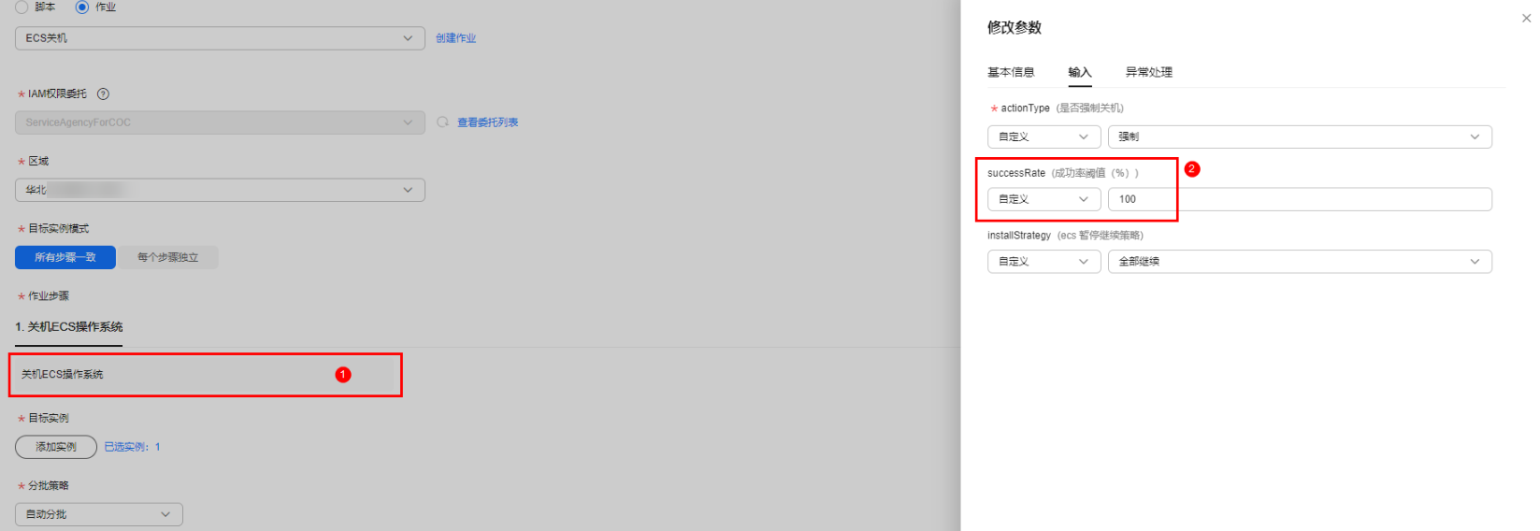The width and height of the screenshot is (1540, 531).
Task: Open actionType 自定义 type dropdown
Action: [1044, 136]
